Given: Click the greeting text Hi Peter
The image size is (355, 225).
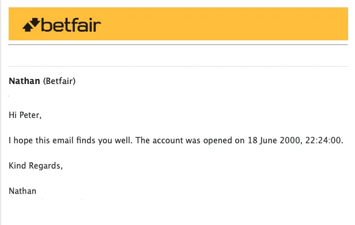Looking at the screenshot, I should pos(25,115).
